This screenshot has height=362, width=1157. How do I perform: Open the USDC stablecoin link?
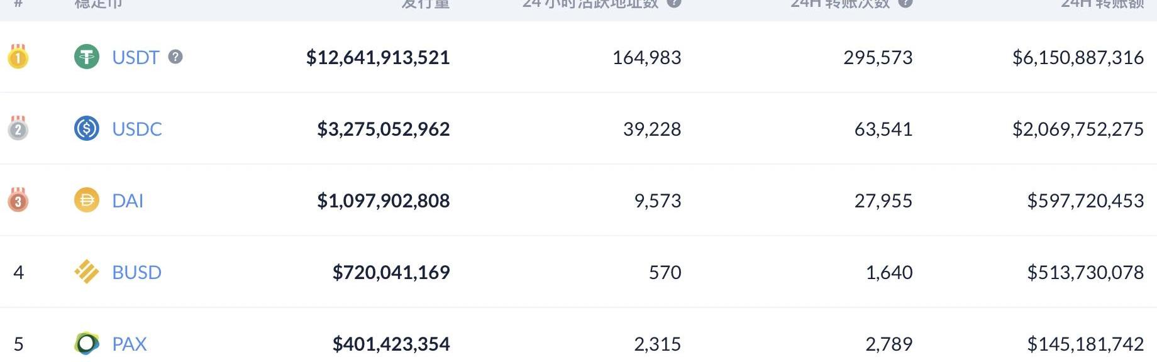point(137,129)
